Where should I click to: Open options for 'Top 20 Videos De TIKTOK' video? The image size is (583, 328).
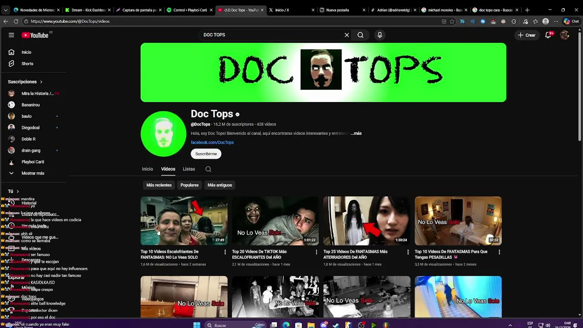(x=316, y=252)
